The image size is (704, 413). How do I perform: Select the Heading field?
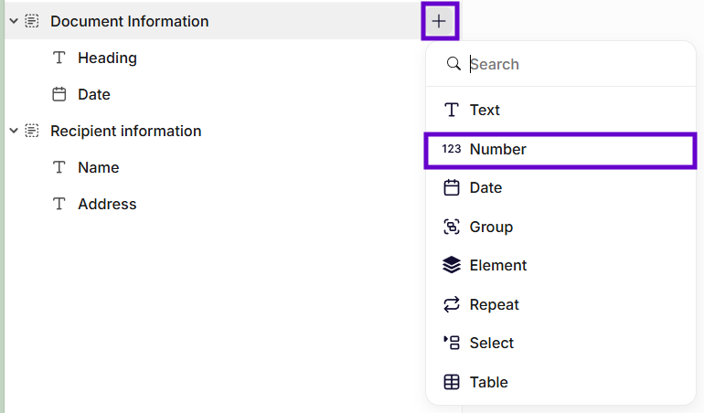tap(107, 58)
